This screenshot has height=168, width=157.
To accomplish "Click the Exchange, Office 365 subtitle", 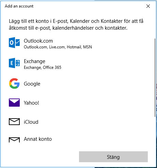I will [x=43, y=67].
